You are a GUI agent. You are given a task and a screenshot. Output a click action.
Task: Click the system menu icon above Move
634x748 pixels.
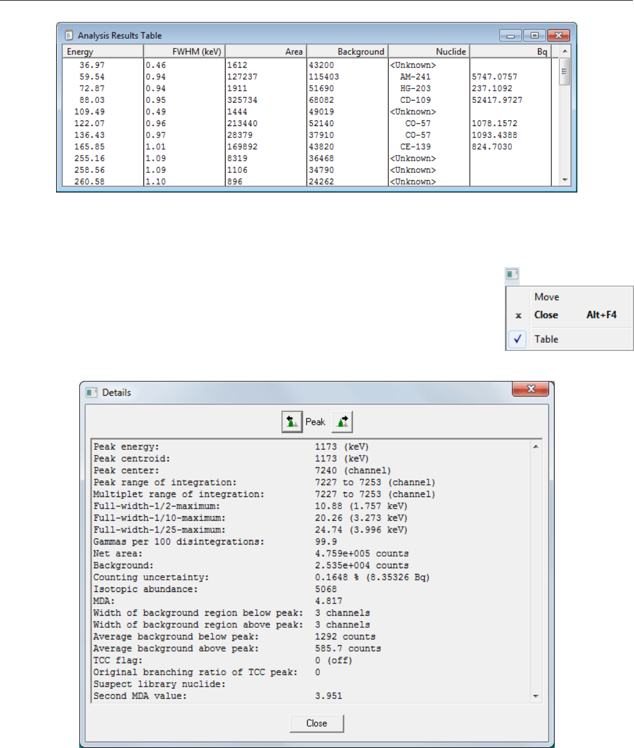(x=512, y=274)
